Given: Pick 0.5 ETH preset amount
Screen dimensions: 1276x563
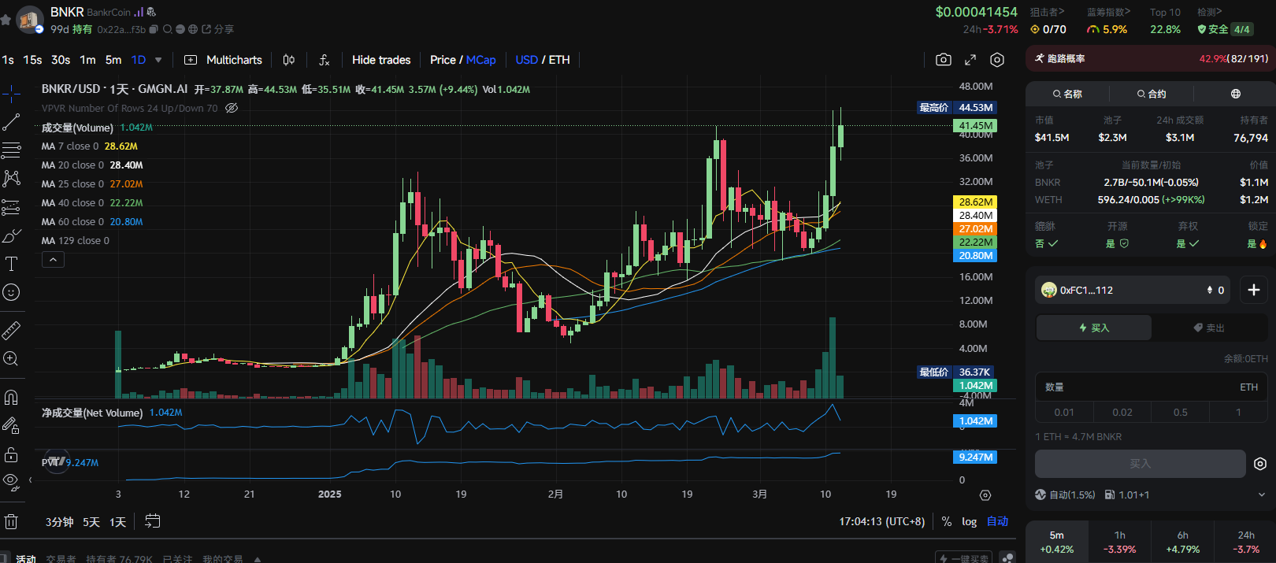Looking at the screenshot, I should pos(1180,413).
